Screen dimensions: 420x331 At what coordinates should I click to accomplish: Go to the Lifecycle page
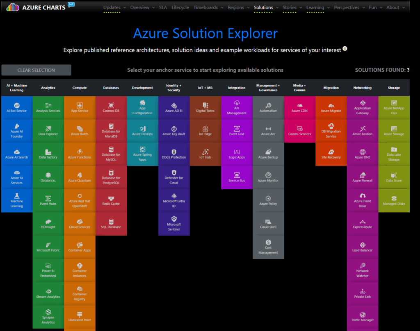click(x=180, y=7)
